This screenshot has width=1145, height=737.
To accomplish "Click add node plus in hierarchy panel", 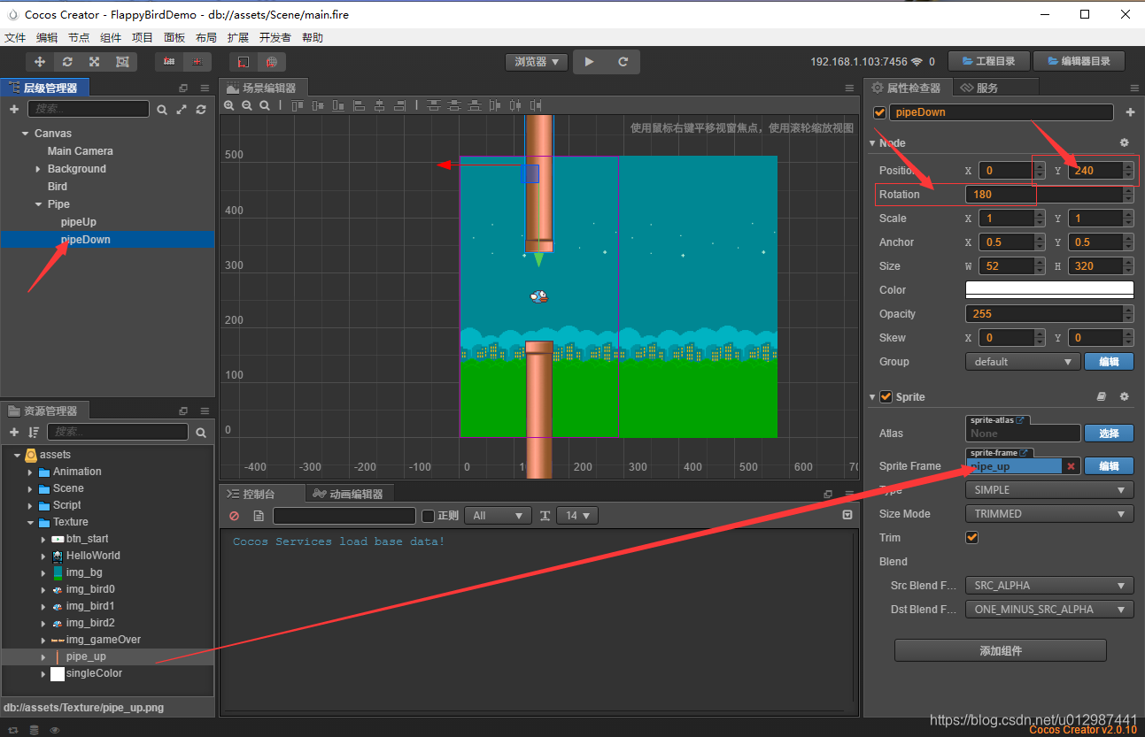I will tap(14, 109).
